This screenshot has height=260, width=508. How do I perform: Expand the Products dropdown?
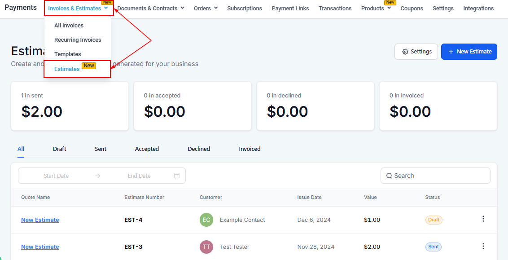coord(376,9)
